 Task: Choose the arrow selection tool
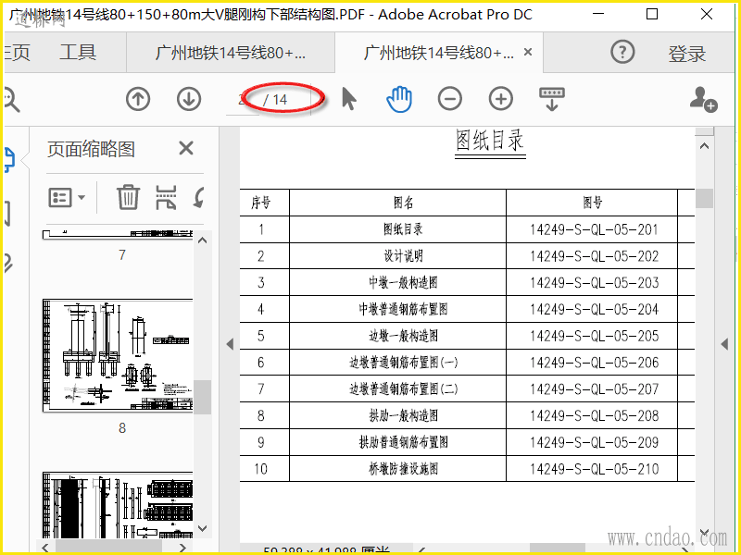(x=349, y=100)
